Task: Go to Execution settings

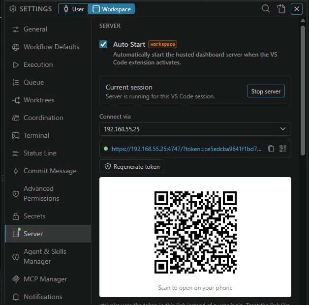Action: [48, 65]
